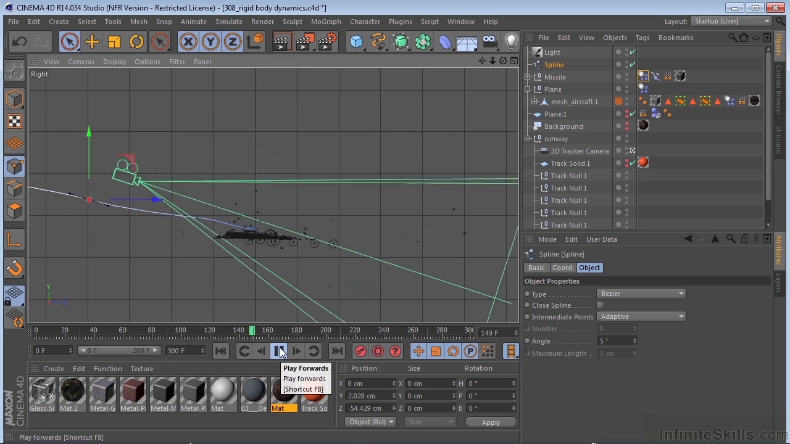Toggle coordinate system icon
The height and width of the screenshot is (444, 790).
point(255,41)
